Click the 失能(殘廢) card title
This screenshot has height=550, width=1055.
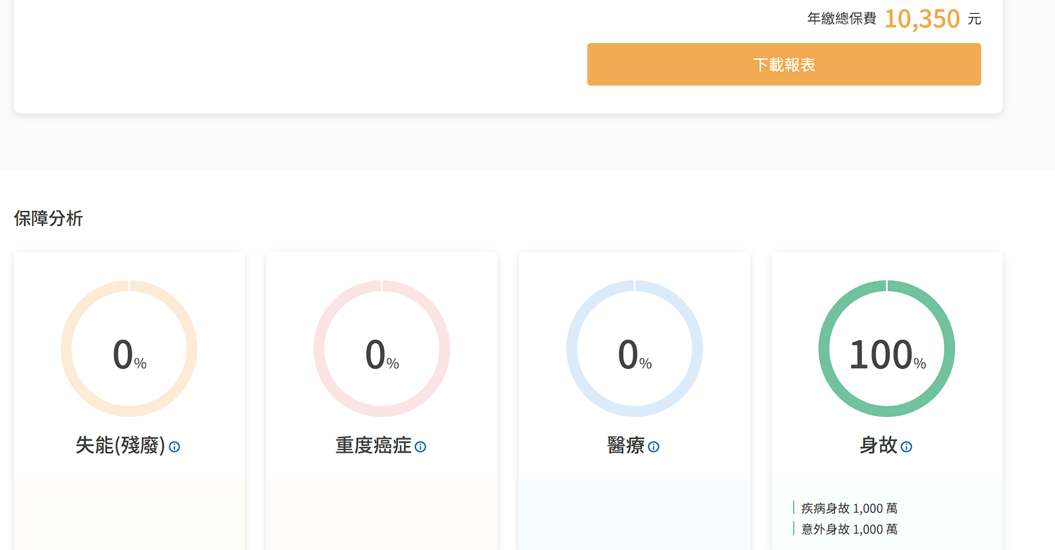coord(120,445)
